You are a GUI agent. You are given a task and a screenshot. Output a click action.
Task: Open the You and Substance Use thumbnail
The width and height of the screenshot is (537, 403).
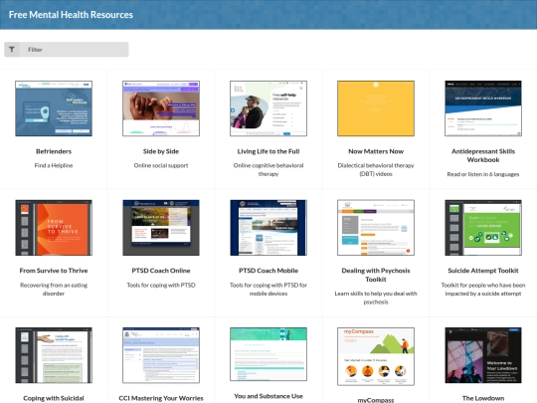(x=268, y=354)
